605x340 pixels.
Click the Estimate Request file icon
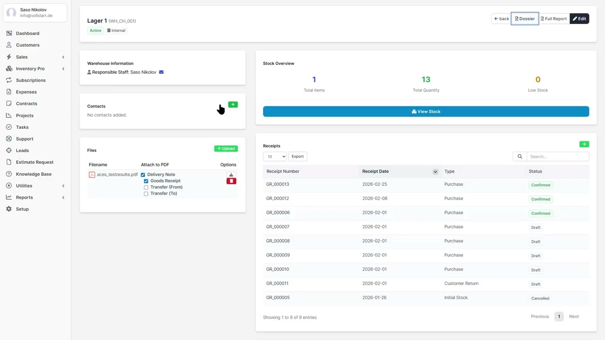9,162
